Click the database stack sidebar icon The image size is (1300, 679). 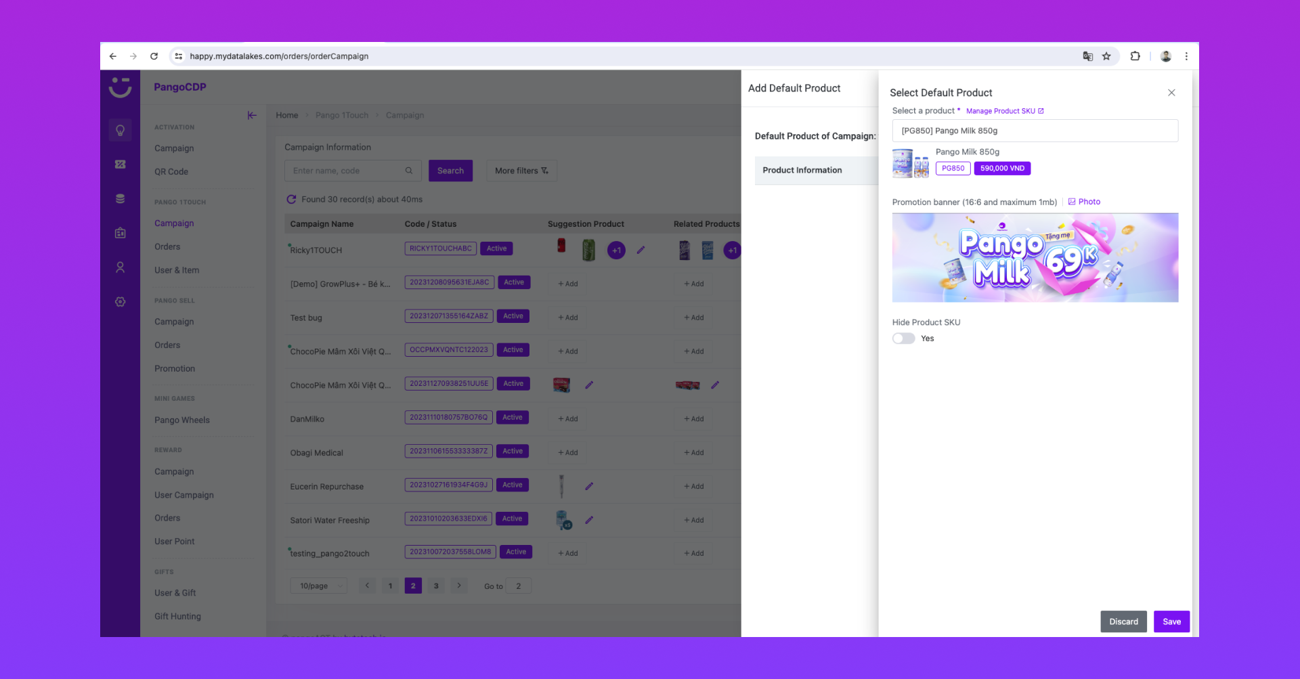point(121,199)
